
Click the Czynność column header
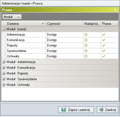tap(65, 23)
